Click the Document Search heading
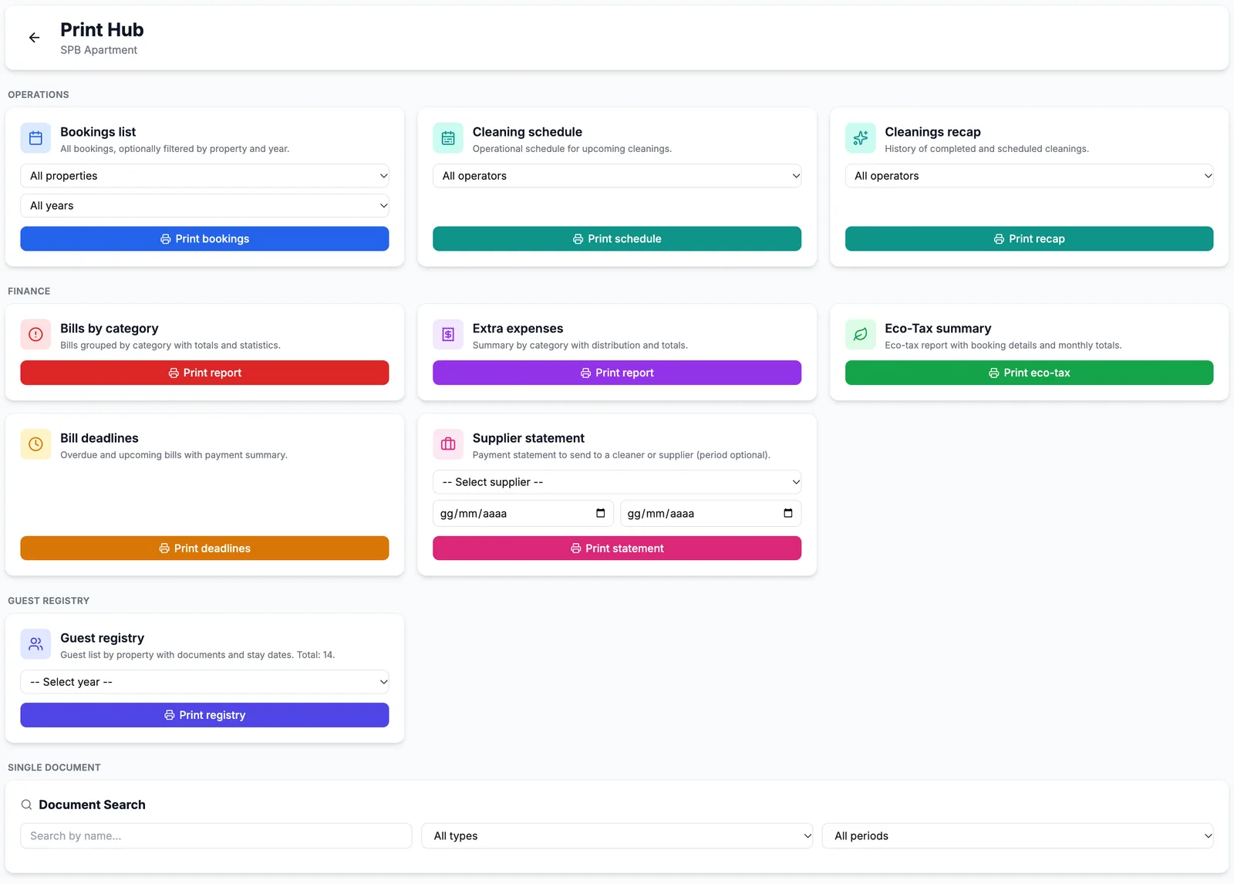This screenshot has height=884, width=1234. [x=92, y=805]
